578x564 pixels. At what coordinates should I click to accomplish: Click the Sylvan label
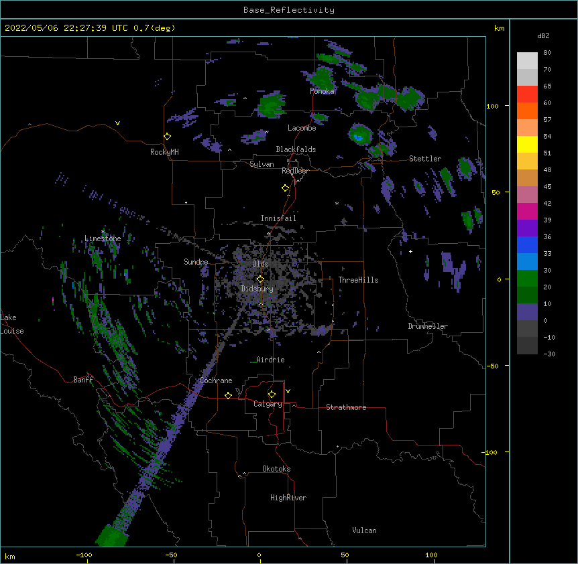click(262, 164)
